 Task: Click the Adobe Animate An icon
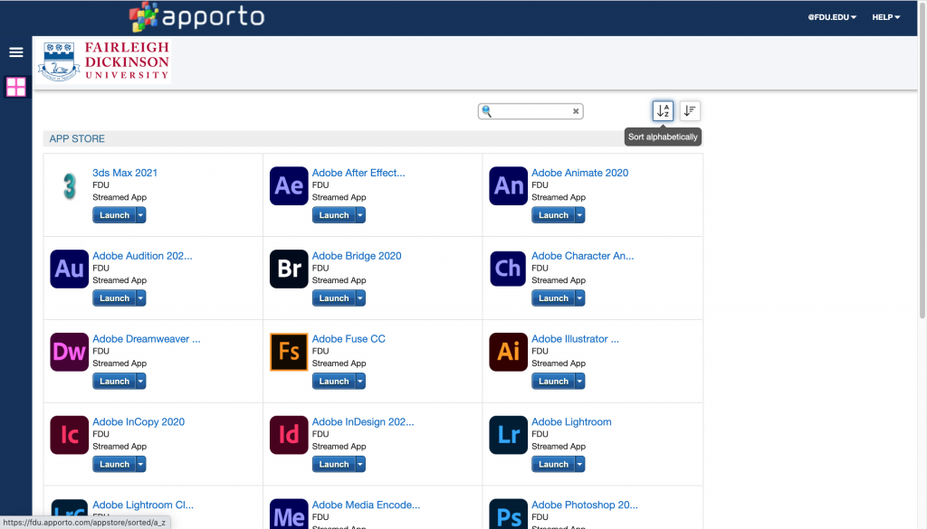[509, 186]
